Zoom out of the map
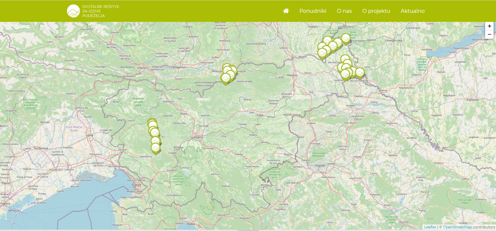 (x=489, y=34)
